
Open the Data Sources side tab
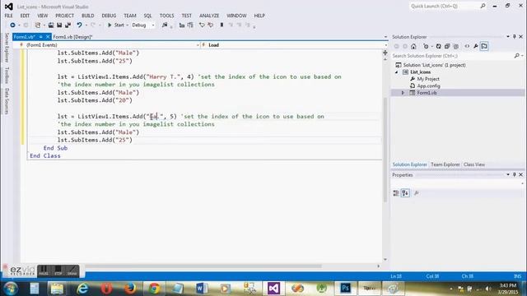pos(7,101)
